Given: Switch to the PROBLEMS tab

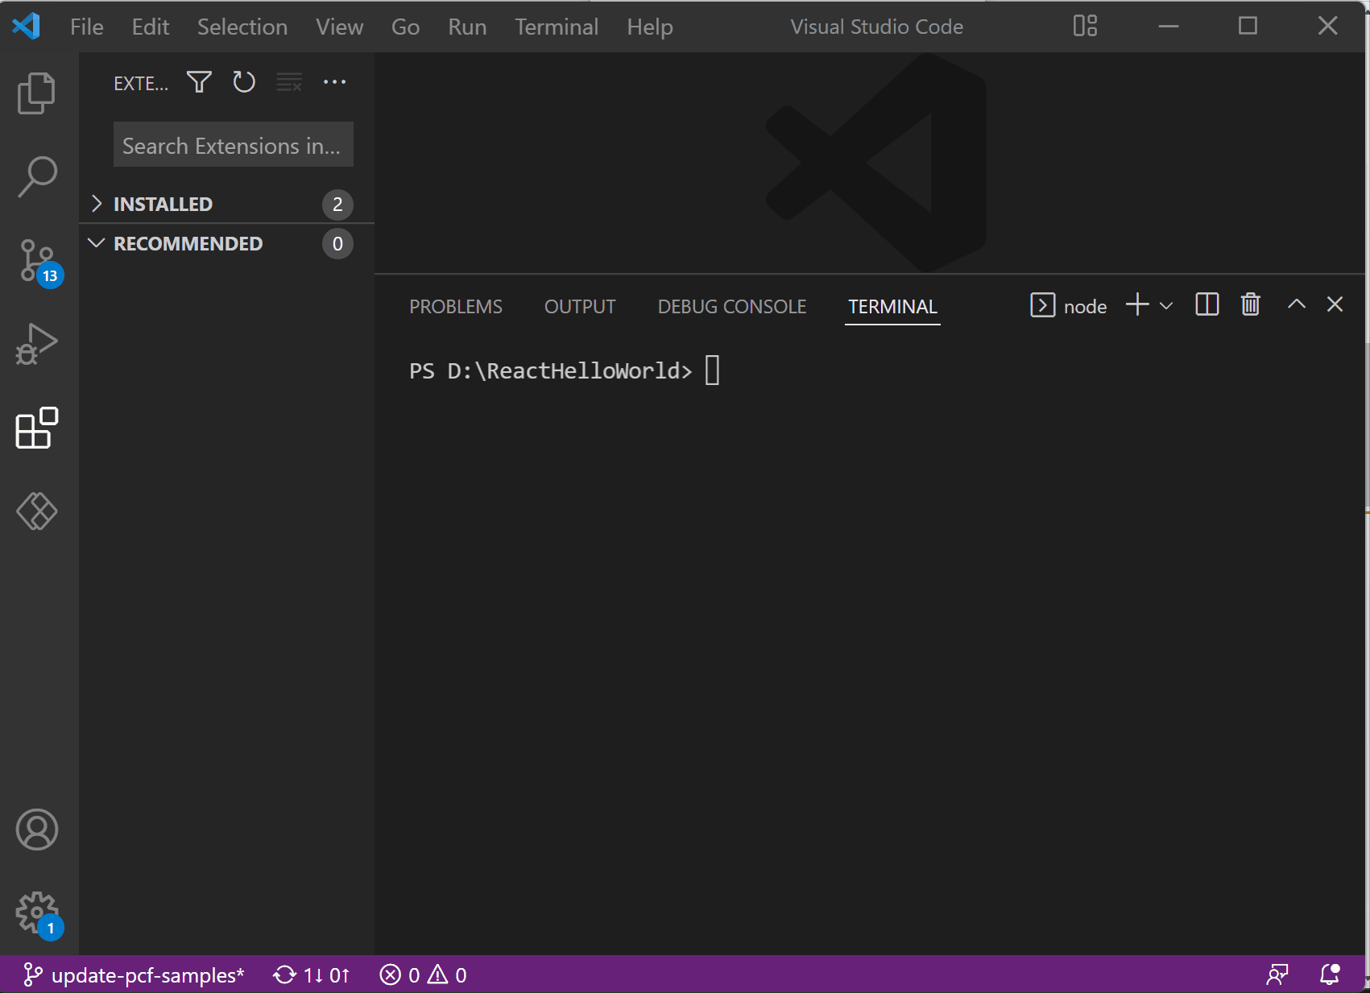Looking at the screenshot, I should click(x=455, y=306).
